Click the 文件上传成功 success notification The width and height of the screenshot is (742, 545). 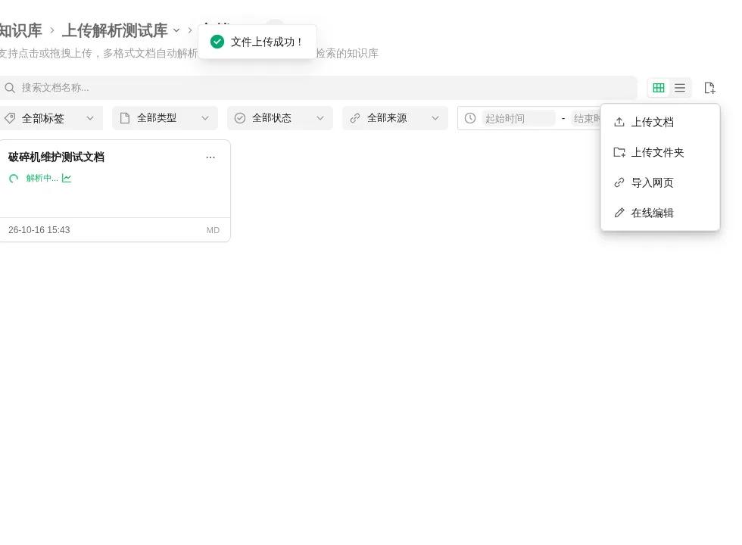coord(257,42)
